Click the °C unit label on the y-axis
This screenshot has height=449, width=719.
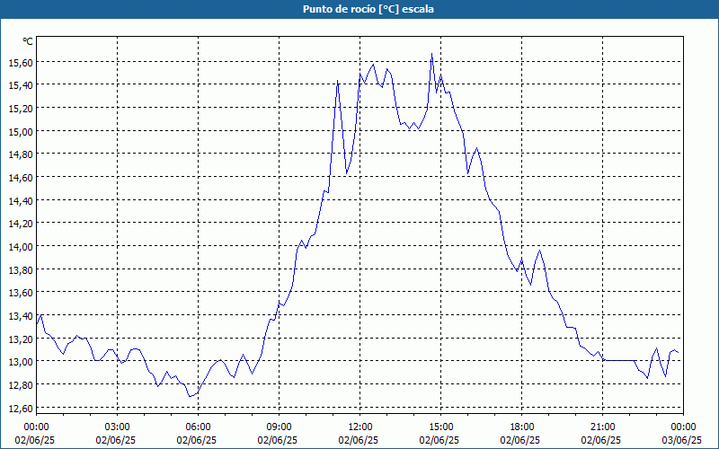[x=28, y=41]
